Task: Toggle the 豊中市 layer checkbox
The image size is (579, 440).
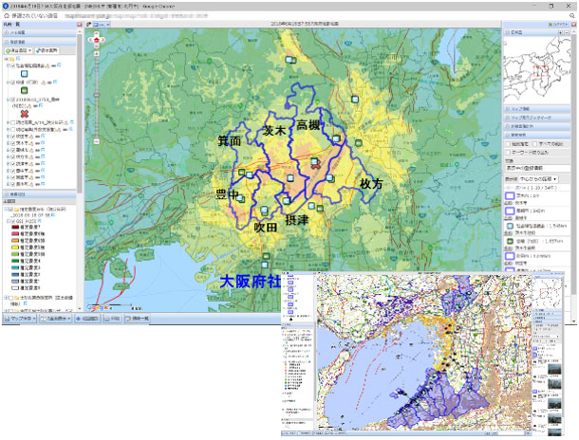Action: point(13,171)
